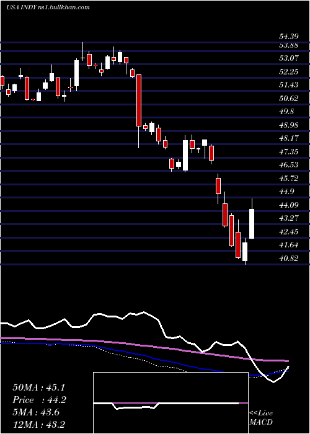Click the <<Live MACD label

[x=261, y=418]
